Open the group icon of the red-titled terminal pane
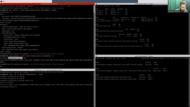 point(1,4)
